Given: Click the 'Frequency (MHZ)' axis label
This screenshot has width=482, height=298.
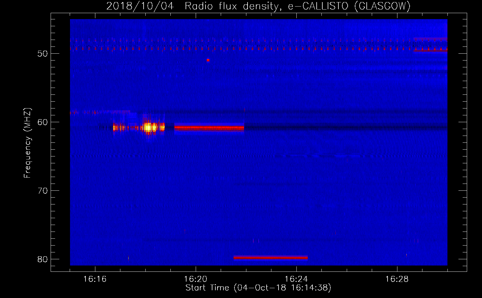Looking at the screenshot, I should 27,143.
